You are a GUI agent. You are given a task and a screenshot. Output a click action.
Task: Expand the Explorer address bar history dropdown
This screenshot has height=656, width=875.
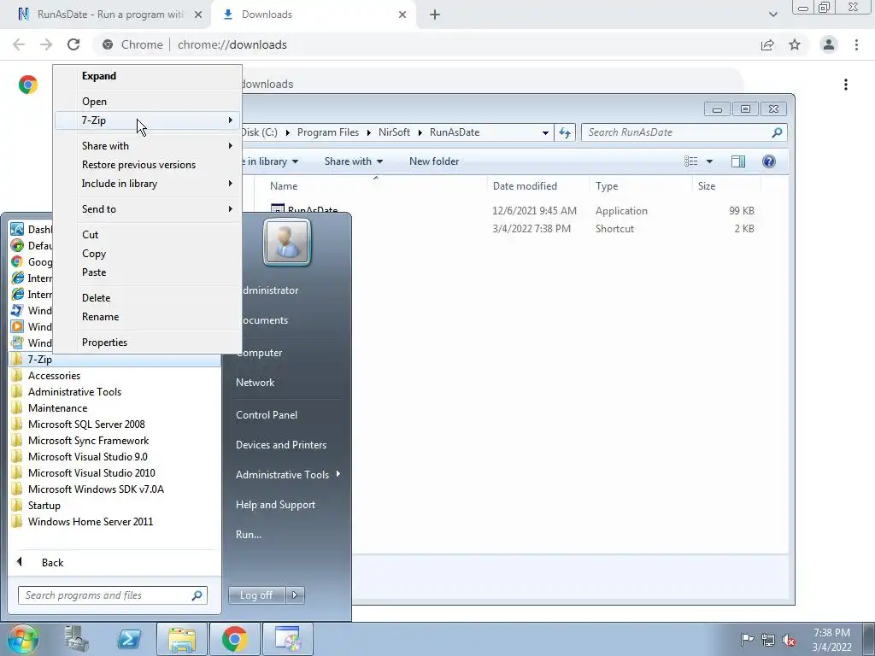tap(545, 132)
